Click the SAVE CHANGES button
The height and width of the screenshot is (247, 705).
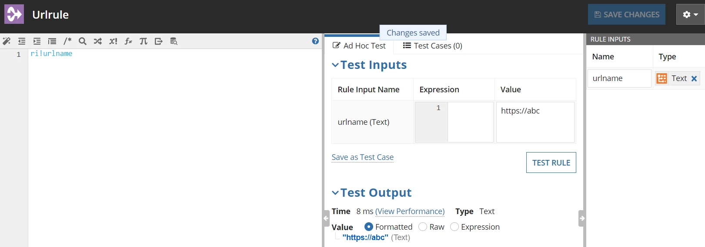[x=627, y=14]
